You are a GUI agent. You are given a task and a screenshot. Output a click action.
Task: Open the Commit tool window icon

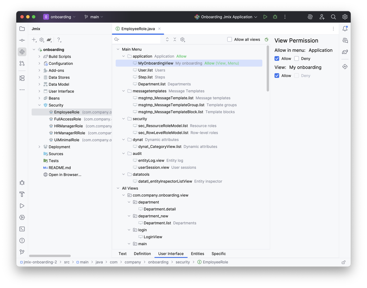(x=22, y=40)
